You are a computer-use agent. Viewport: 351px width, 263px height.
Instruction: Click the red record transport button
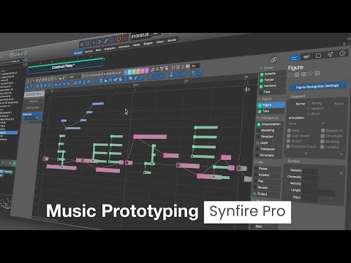(119, 39)
